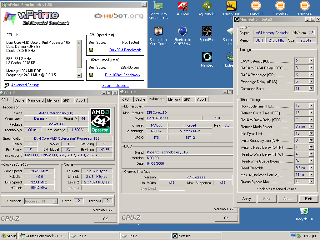Open Memory tab in right CPU-Z
The image size is (320, 240).
click(x=174, y=99)
